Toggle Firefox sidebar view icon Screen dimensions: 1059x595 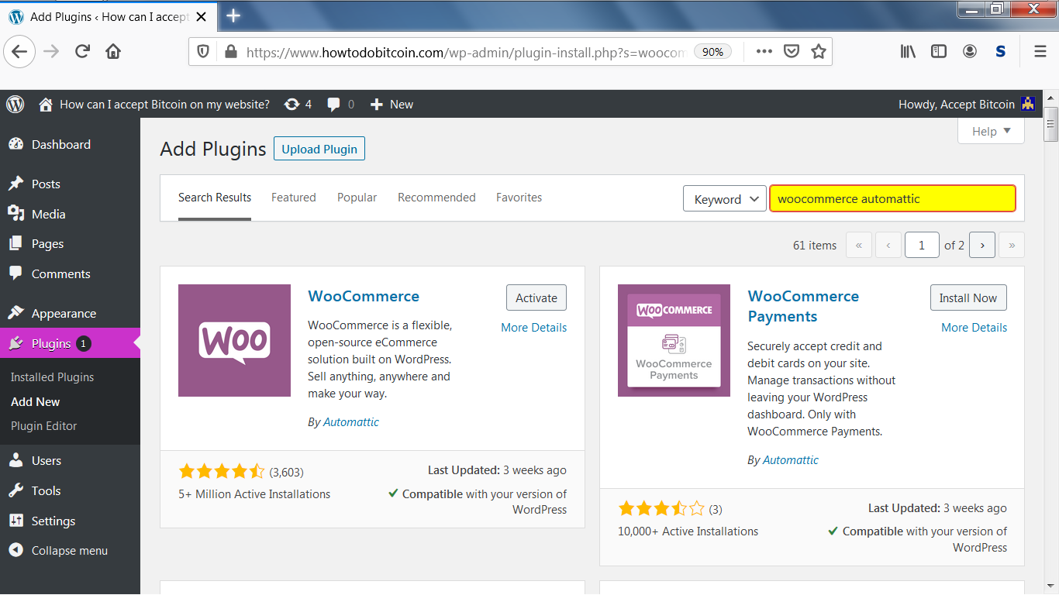(939, 52)
